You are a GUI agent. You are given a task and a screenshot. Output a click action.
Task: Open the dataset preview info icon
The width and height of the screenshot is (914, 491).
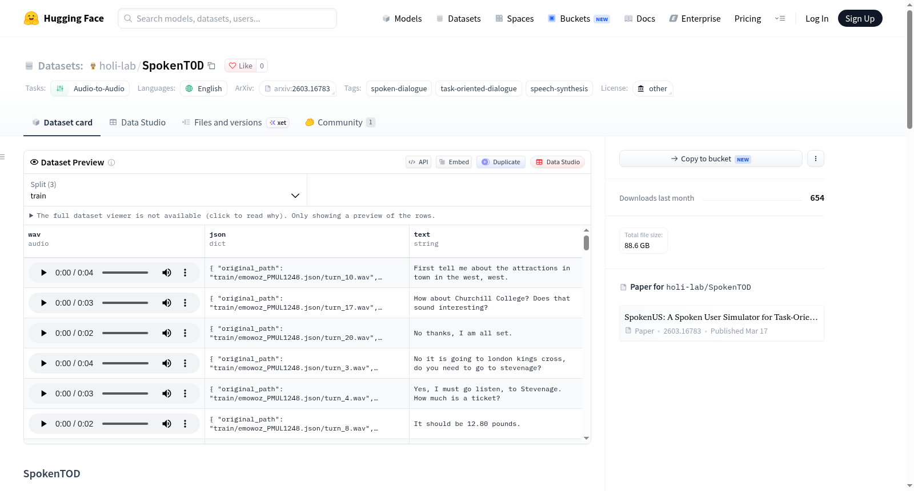coord(111,163)
